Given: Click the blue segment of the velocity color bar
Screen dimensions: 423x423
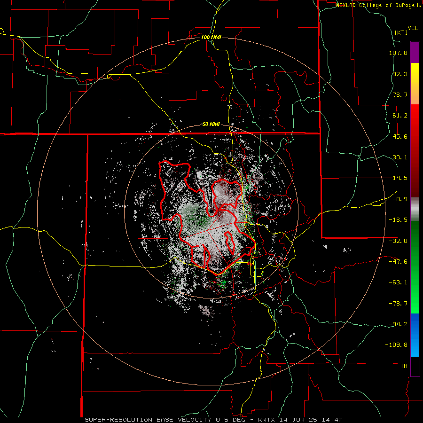Looking at the screenshot, I should coord(415,335).
